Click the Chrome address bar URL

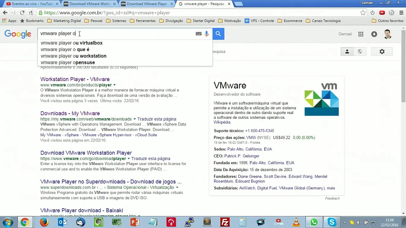107,13
